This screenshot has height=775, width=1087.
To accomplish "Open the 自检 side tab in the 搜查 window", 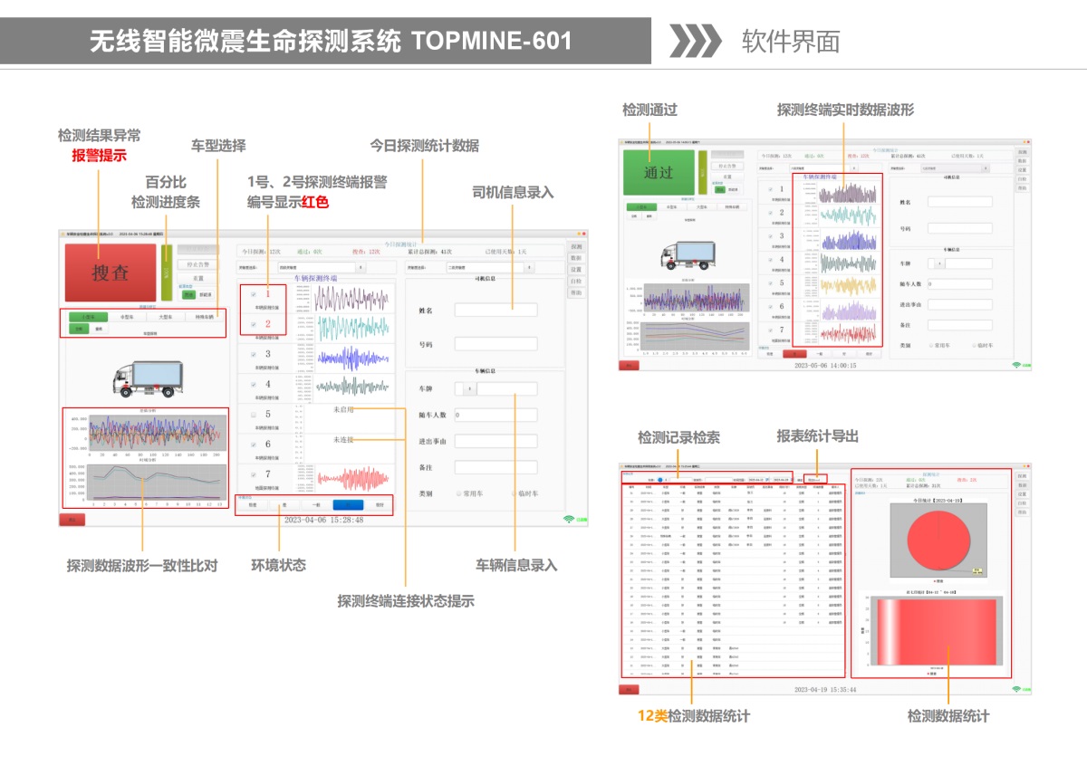I will (576, 281).
